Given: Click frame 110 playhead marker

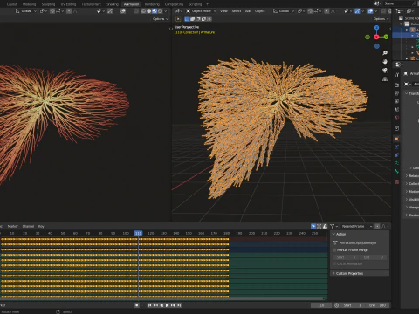Looking at the screenshot, I should (x=138, y=233).
